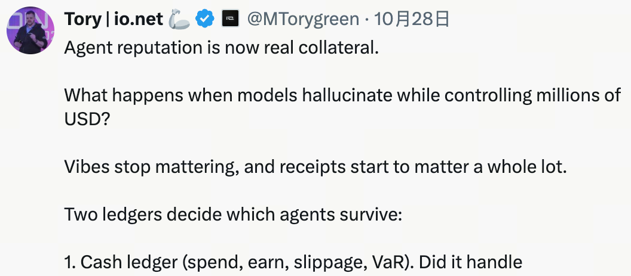The image size is (631, 276).
Task: Click the blue verified checkmark badge
Action: click(x=206, y=20)
